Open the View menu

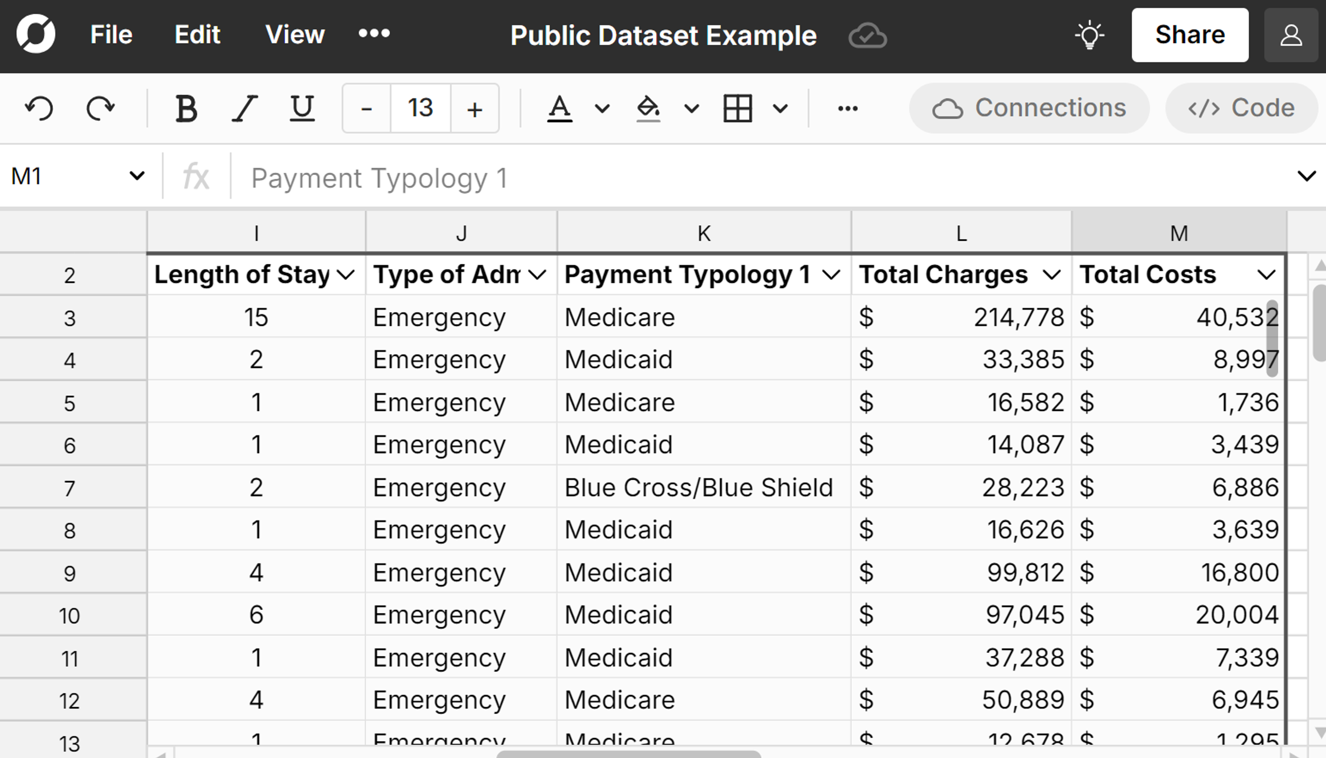(x=295, y=35)
